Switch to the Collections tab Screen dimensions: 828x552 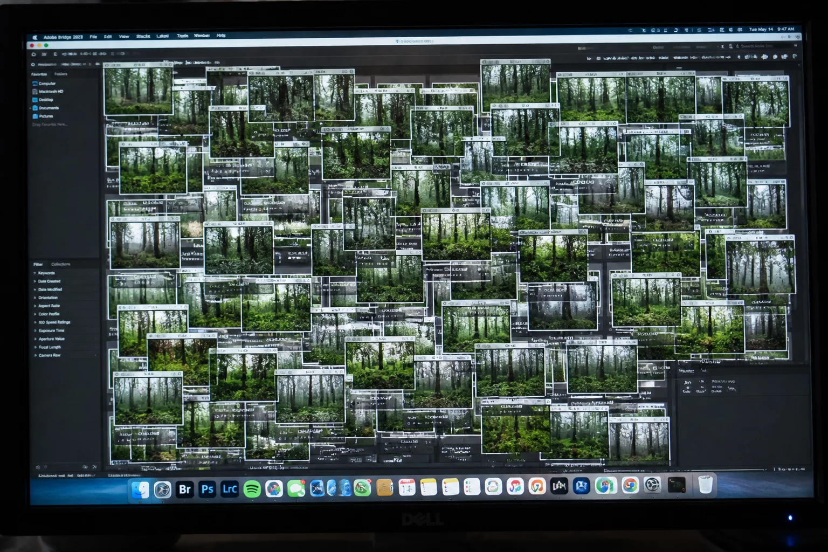(x=61, y=264)
